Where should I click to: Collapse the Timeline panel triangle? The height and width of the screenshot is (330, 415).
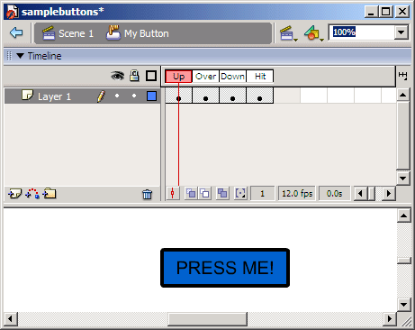[20, 56]
